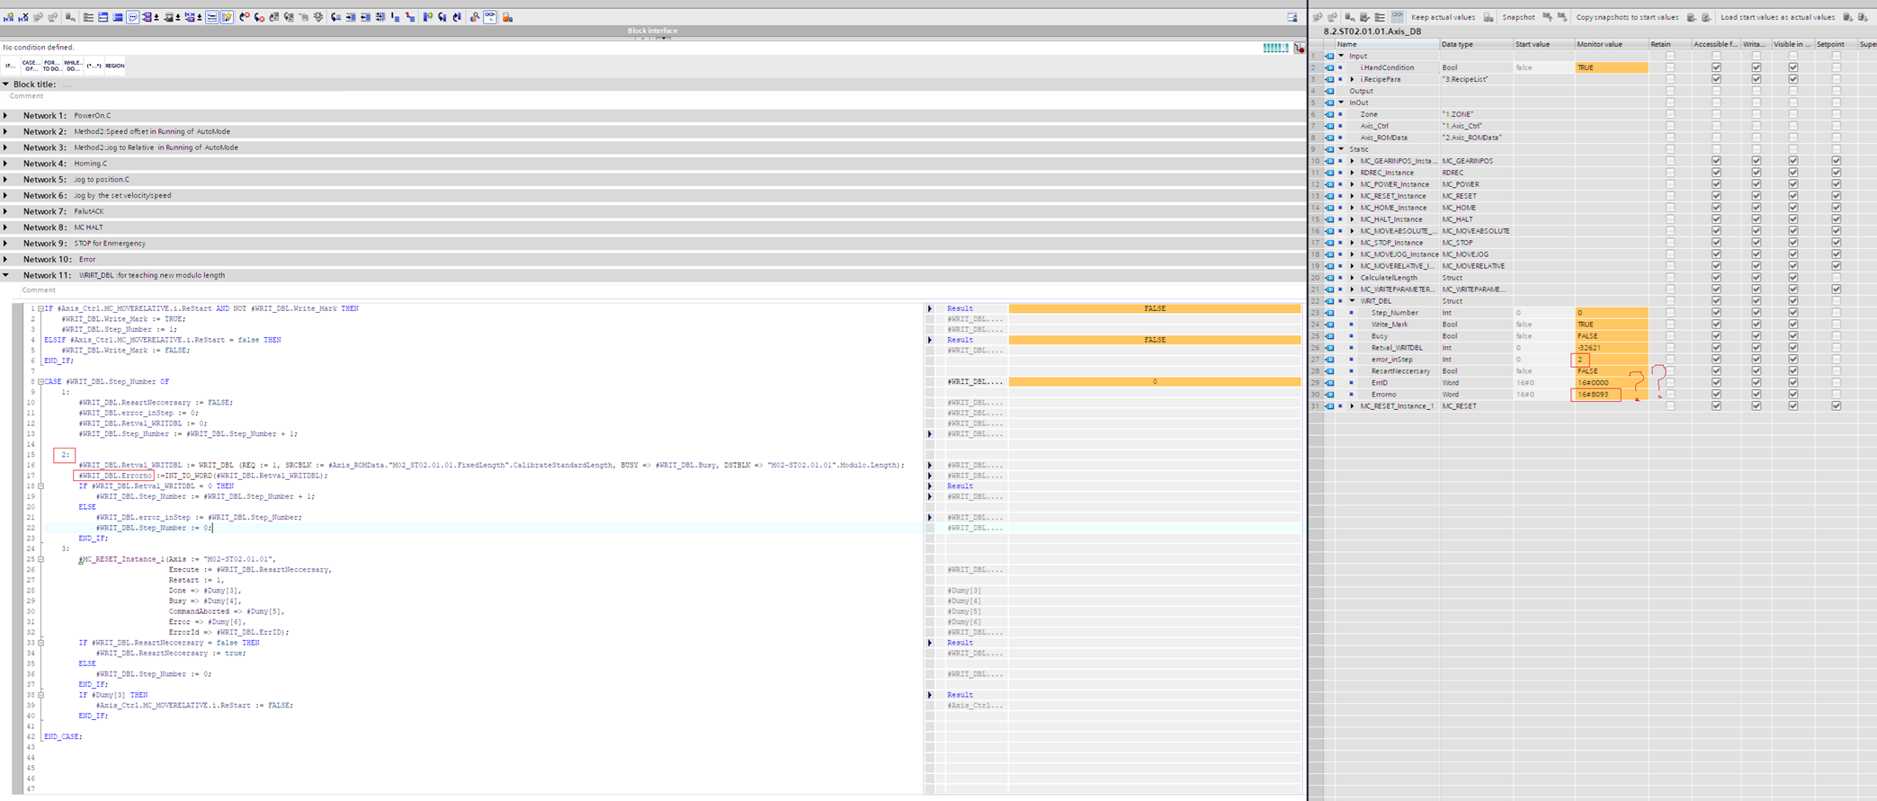Click the delete network toolbar icon
1877x801 pixels.
click(x=23, y=17)
